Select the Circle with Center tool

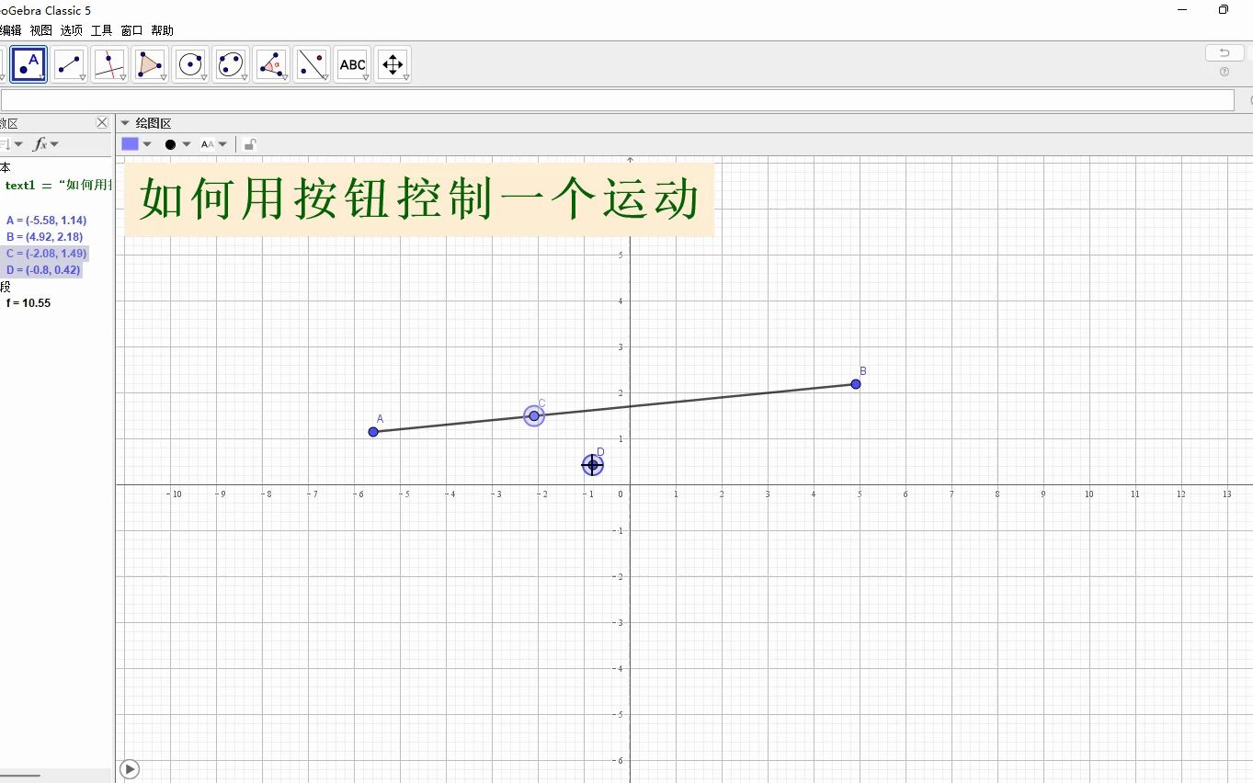click(x=190, y=64)
